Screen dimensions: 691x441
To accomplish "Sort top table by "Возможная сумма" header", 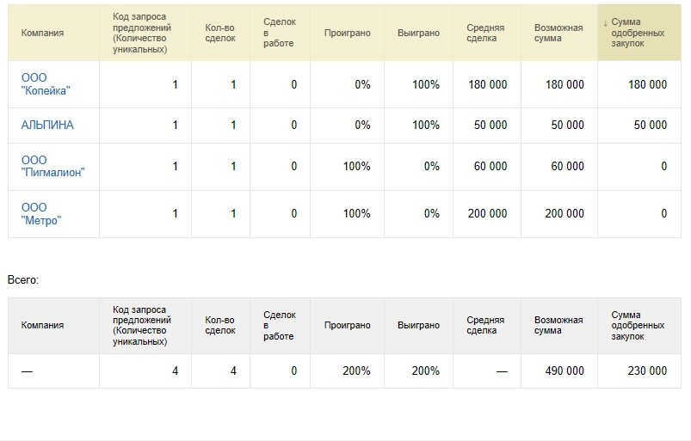I will (558, 33).
